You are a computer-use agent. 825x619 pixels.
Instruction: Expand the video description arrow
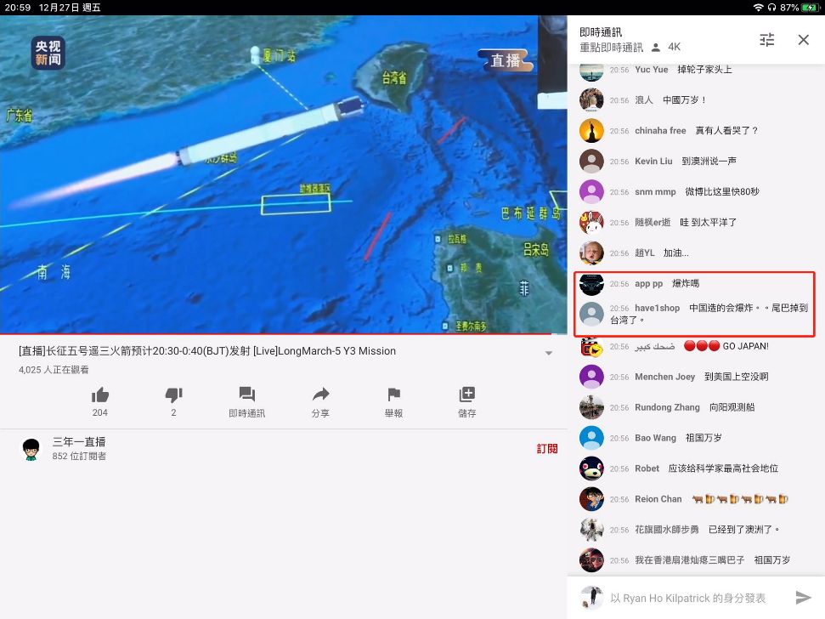(x=549, y=353)
